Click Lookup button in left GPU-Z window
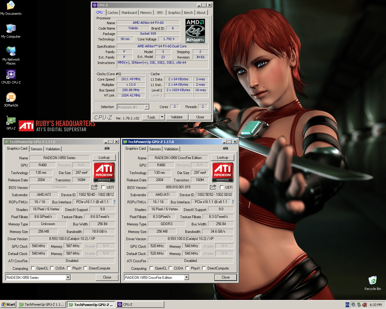 point(104,158)
